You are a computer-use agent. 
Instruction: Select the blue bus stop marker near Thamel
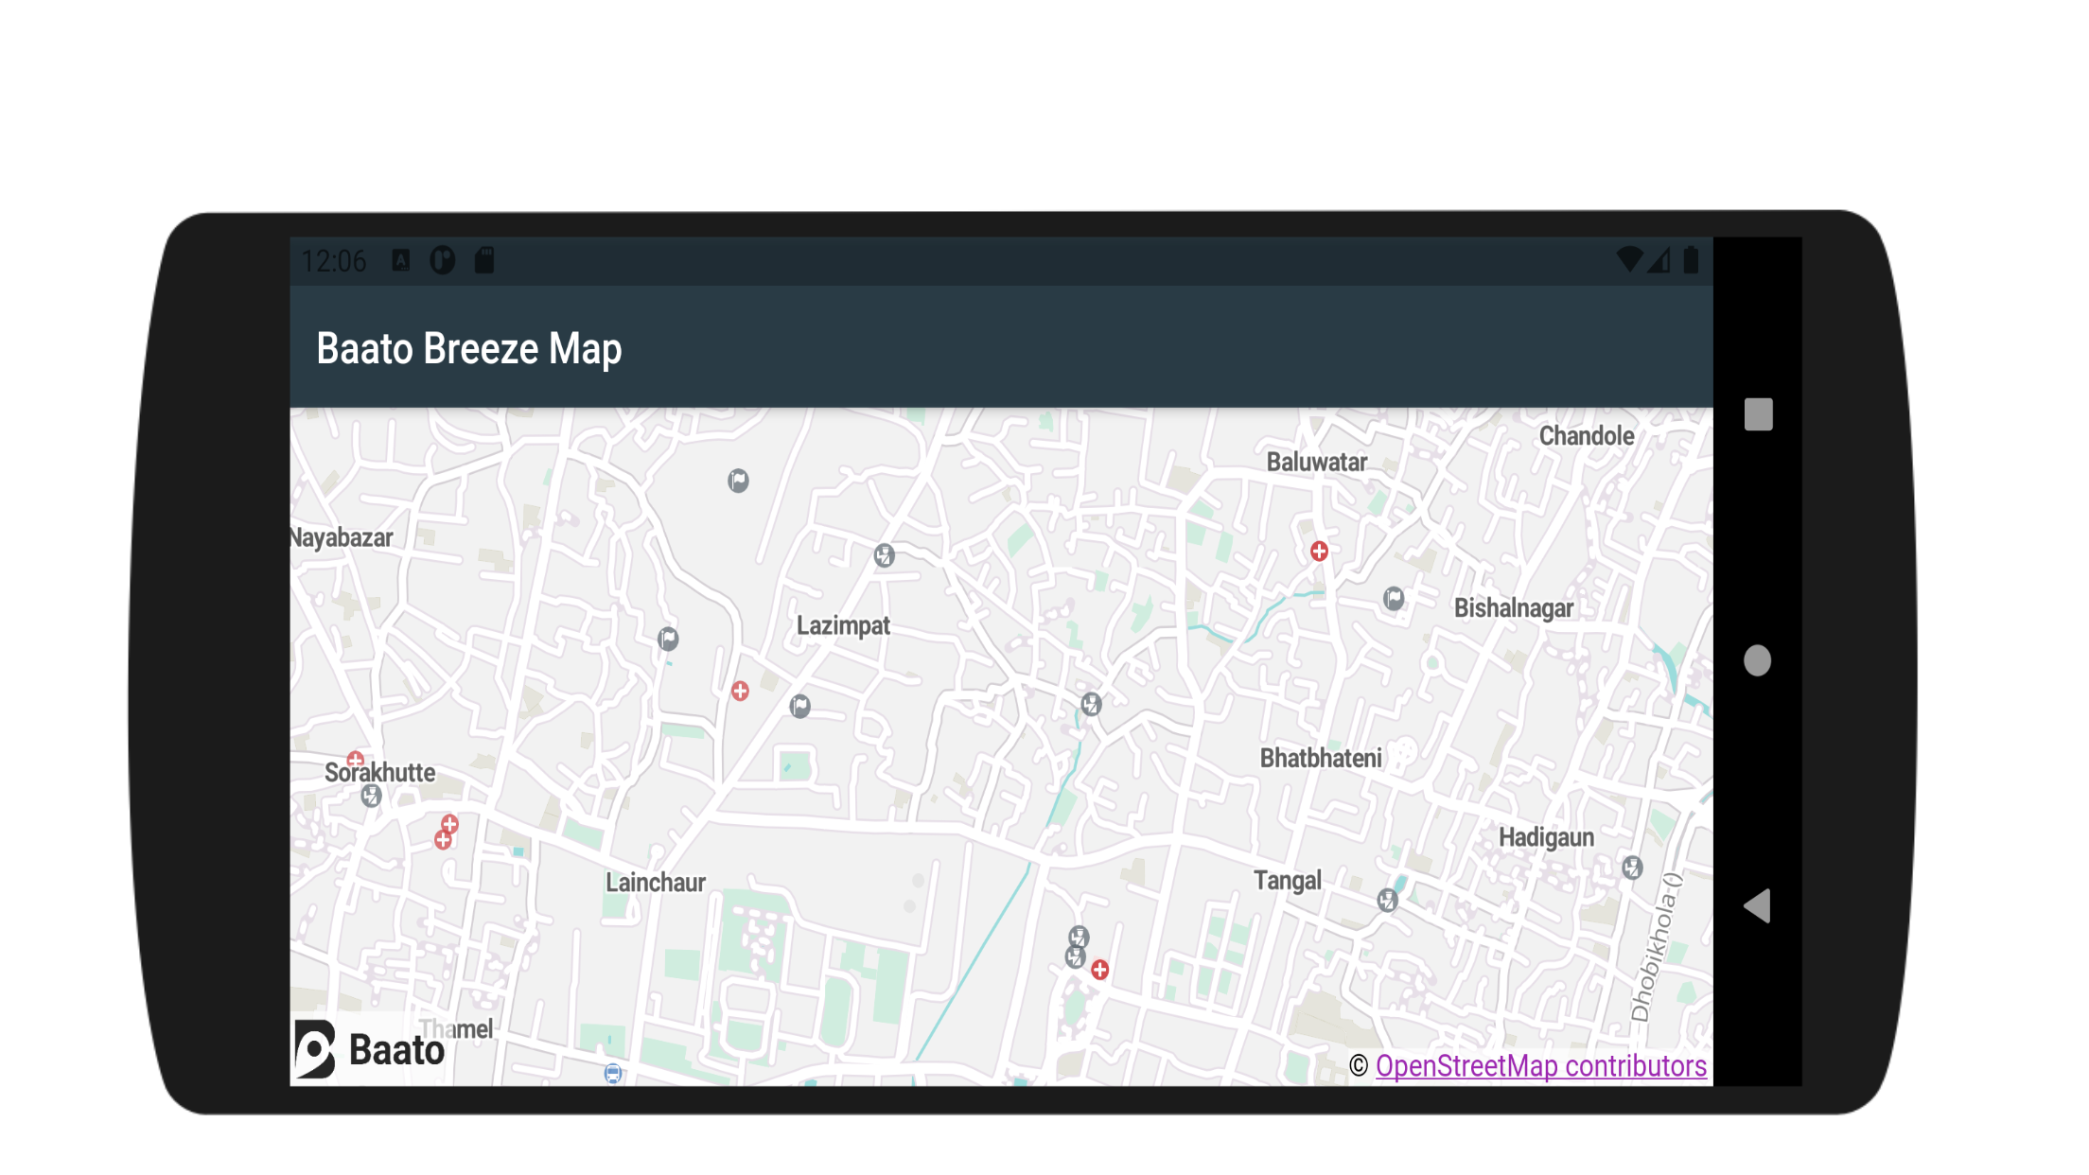613,1074
